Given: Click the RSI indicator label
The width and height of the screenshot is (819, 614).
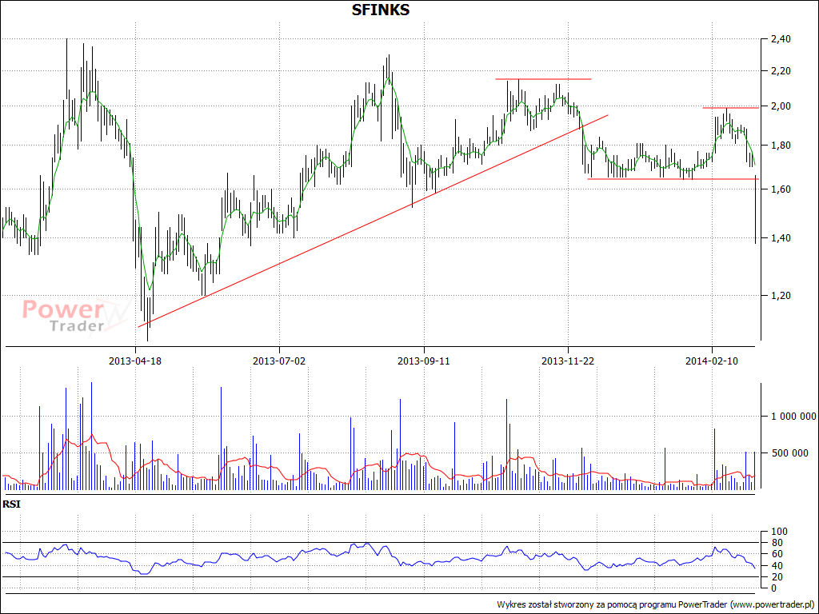Looking at the screenshot, I should tap(11, 504).
